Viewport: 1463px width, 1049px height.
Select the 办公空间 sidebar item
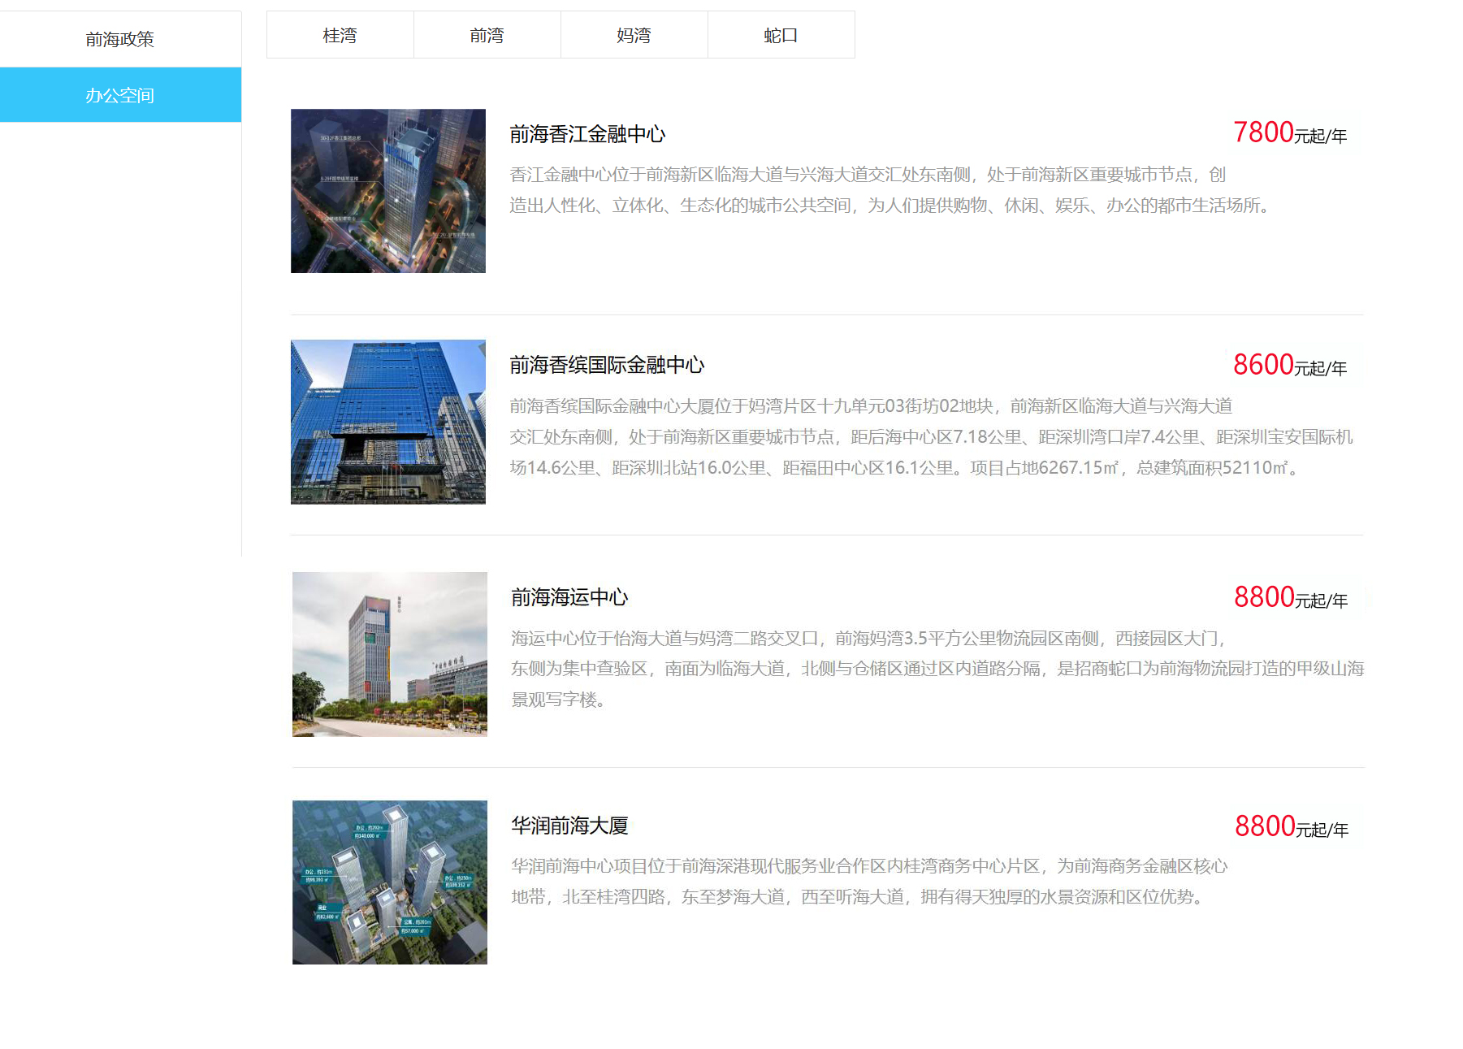pos(120,95)
